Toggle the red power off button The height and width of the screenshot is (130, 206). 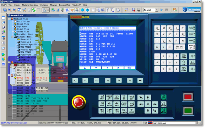coord(188,97)
